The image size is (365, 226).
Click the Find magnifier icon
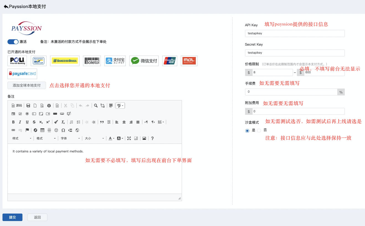point(96,105)
